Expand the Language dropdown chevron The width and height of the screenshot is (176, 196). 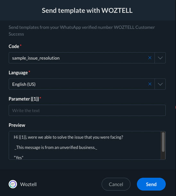point(160,84)
